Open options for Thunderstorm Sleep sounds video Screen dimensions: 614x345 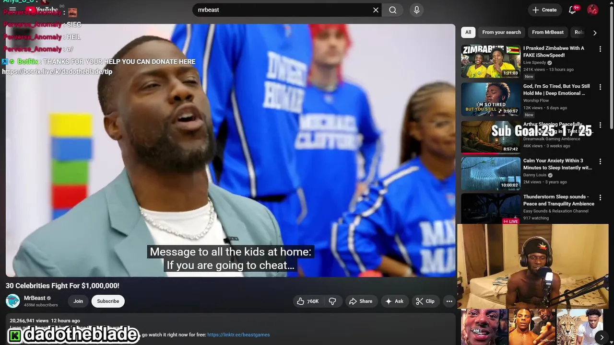pos(600,198)
